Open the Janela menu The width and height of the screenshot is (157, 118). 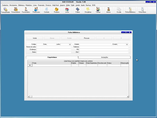[x=78, y=5]
